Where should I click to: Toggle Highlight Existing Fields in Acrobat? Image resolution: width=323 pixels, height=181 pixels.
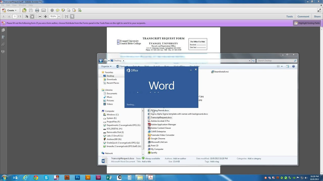pyautogui.click(x=307, y=23)
